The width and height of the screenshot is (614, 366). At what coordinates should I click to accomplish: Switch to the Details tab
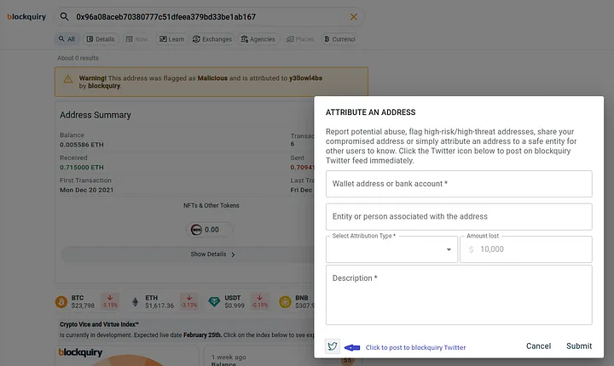click(x=101, y=39)
